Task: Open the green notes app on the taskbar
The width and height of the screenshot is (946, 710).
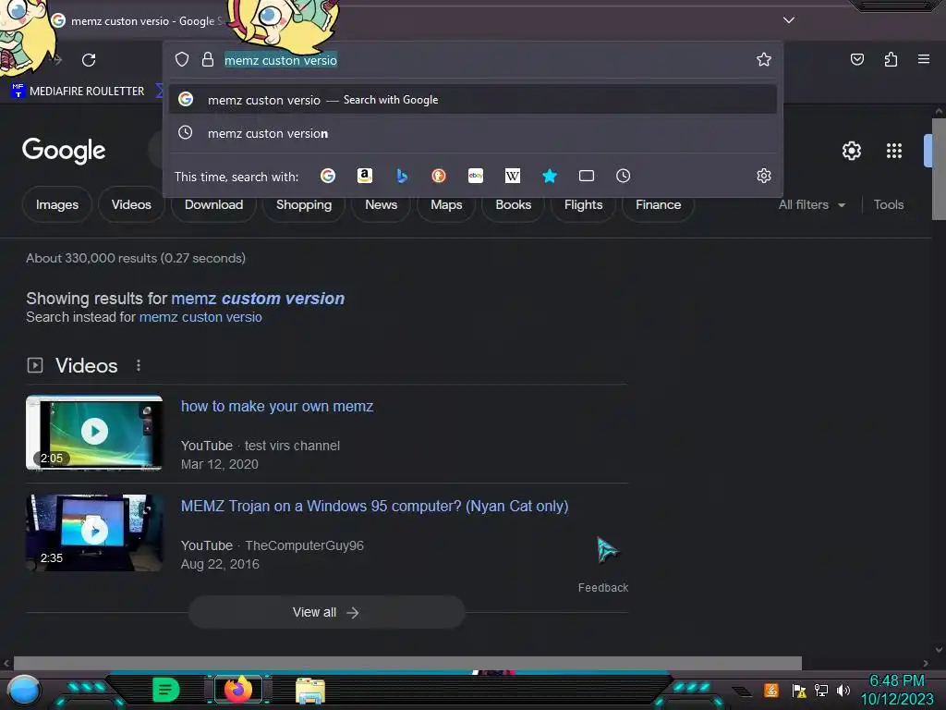Action: pos(166,690)
